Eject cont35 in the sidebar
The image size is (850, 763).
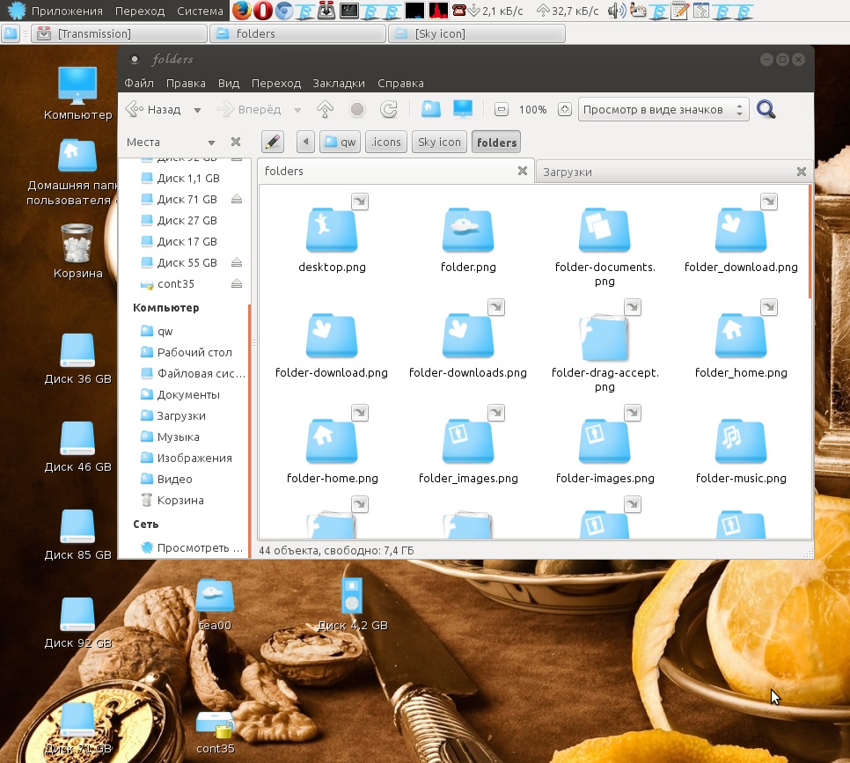[237, 283]
